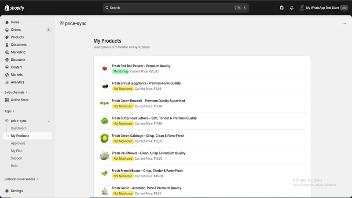Click Brinjal eggplant thumbnail
352x198 pixels.
pos(104,86)
